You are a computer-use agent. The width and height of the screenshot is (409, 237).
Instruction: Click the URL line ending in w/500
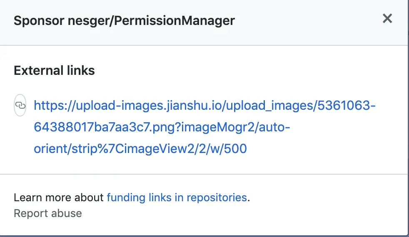(140, 149)
